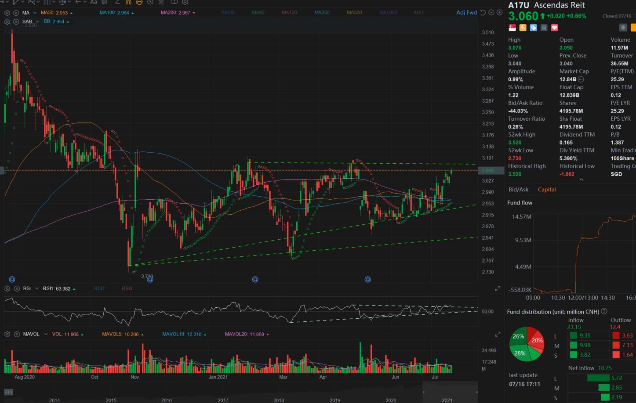Reset chart zoom with undo arrow icon

click(483, 12)
